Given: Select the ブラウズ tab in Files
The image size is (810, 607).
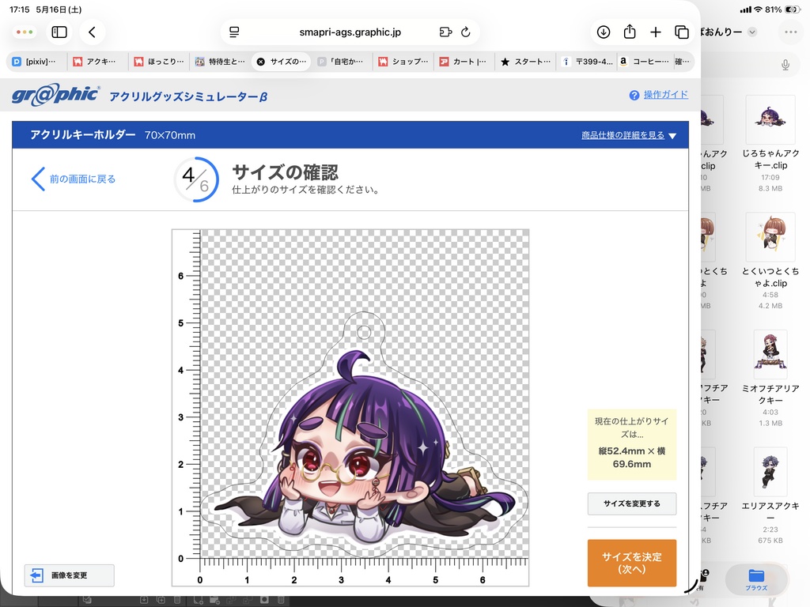Looking at the screenshot, I should click(x=756, y=579).
